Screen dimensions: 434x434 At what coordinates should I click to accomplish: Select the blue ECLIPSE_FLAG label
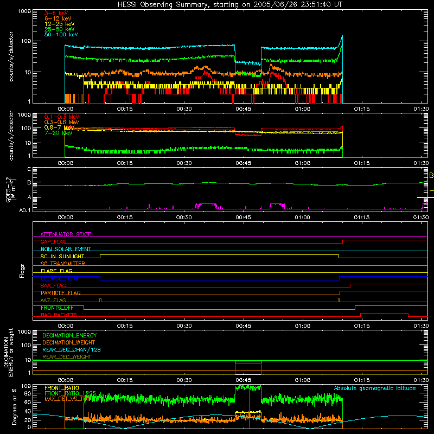coord(59,278)
